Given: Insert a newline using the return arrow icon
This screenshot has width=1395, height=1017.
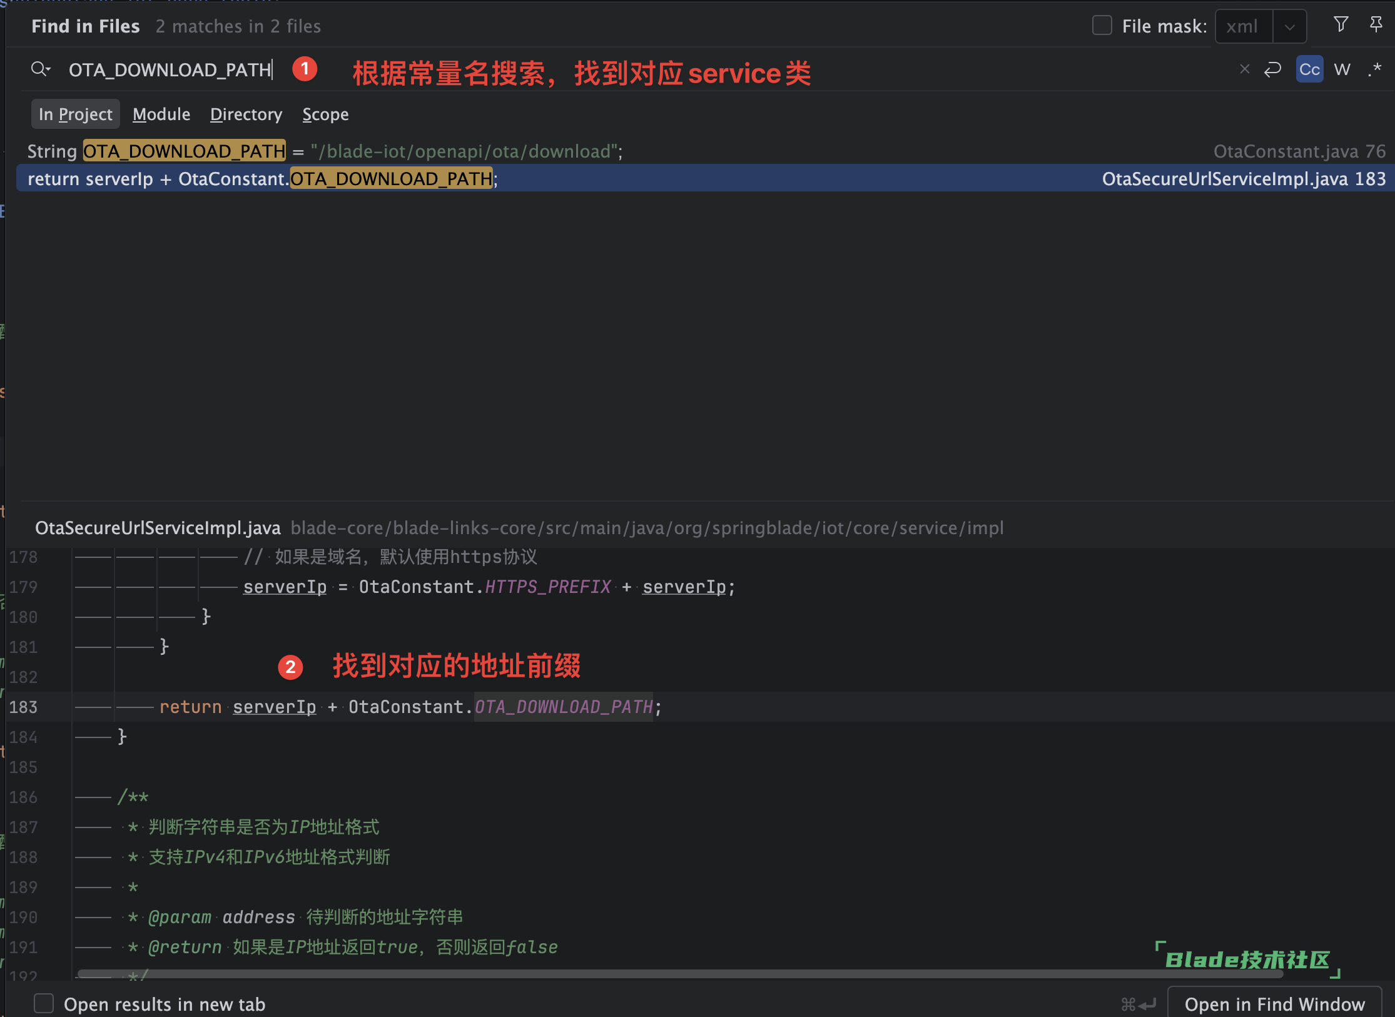Looking at the screenshot, I should tap(1273, 69).
